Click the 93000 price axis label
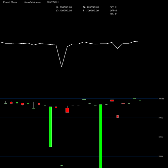Image resolution: width=168 pixels, height=168 pixels. [161, 137]
